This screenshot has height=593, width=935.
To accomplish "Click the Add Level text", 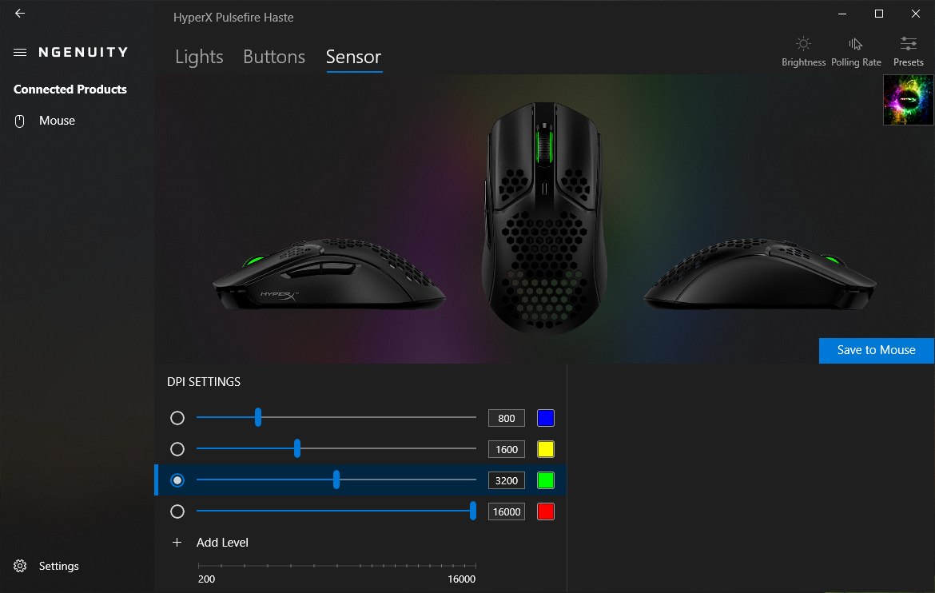I will [x=222, y=543].
